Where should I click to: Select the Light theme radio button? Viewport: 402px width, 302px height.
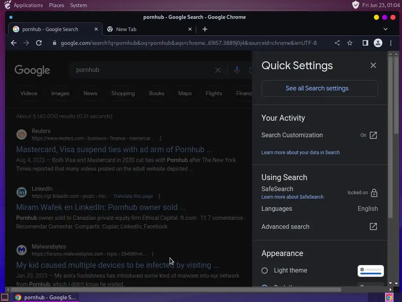click(265, 271)
